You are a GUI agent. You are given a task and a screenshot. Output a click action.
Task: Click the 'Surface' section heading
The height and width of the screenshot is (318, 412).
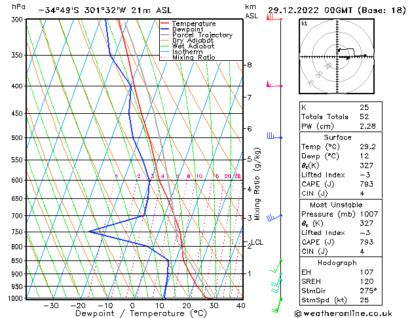(337, 137)
